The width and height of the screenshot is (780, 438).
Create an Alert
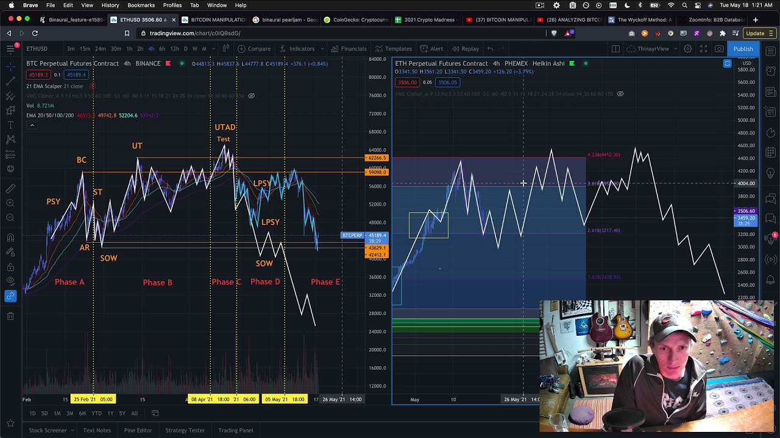(x=431, y=49)
